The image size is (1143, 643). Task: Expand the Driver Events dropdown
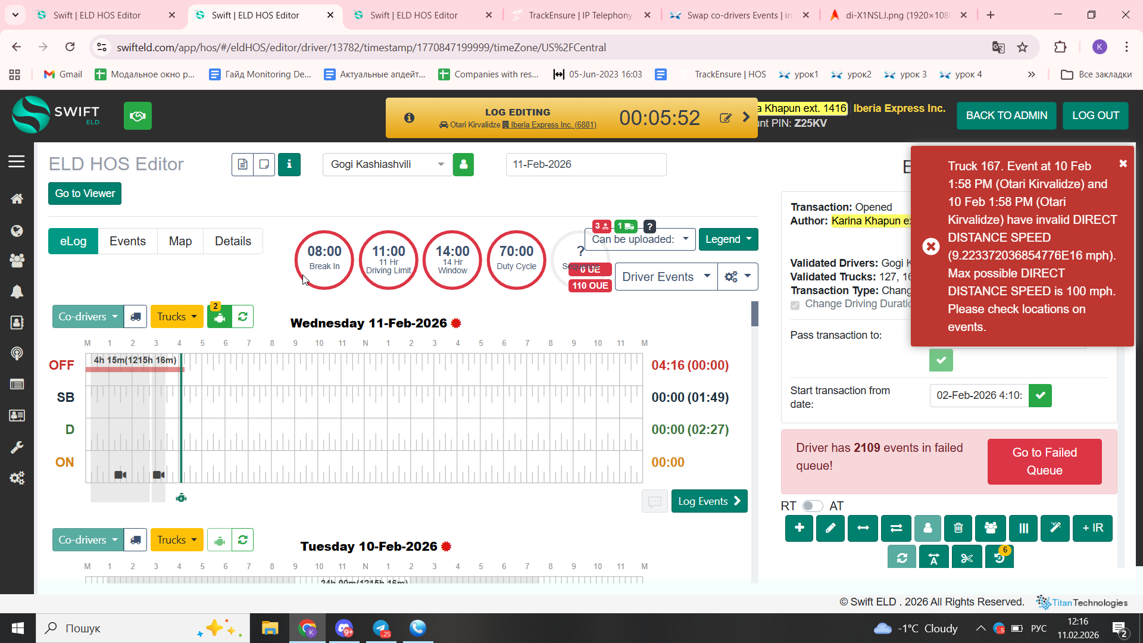click(x=665, y=277)
